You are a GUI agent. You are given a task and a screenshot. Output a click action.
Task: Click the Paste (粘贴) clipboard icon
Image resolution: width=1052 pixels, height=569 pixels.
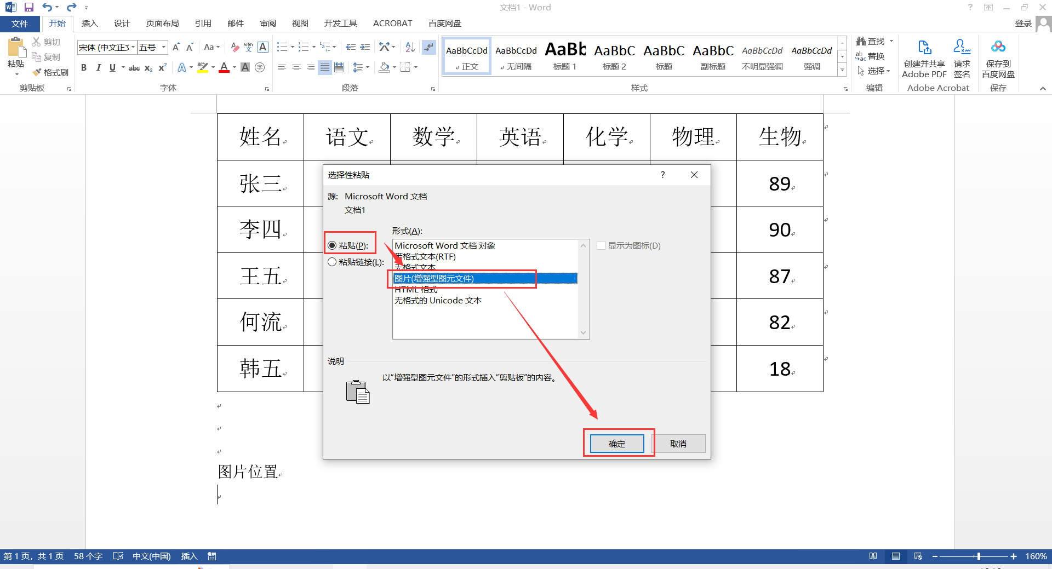pos(16,48)
